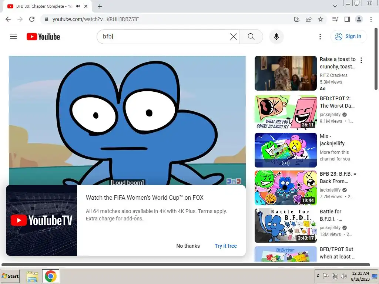Image resolution: width=379 pixels, height=284 pixels.
Task: Open YouTube settings three-dot menu
Action: [x=320, y=37]
